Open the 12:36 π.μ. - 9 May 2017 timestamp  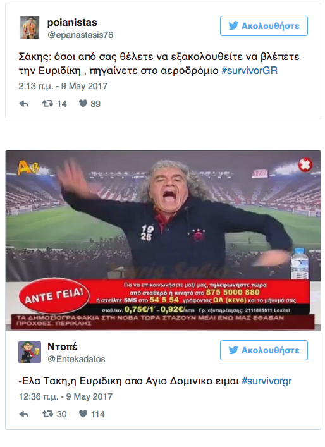[66, 396]
